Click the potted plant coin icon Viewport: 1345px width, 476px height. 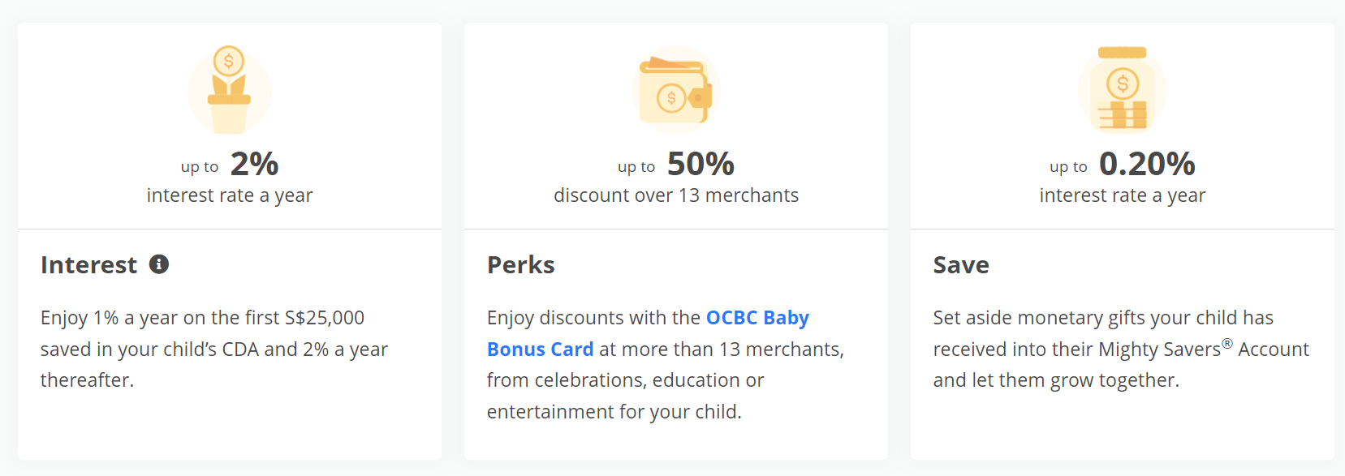click(230, 90)
